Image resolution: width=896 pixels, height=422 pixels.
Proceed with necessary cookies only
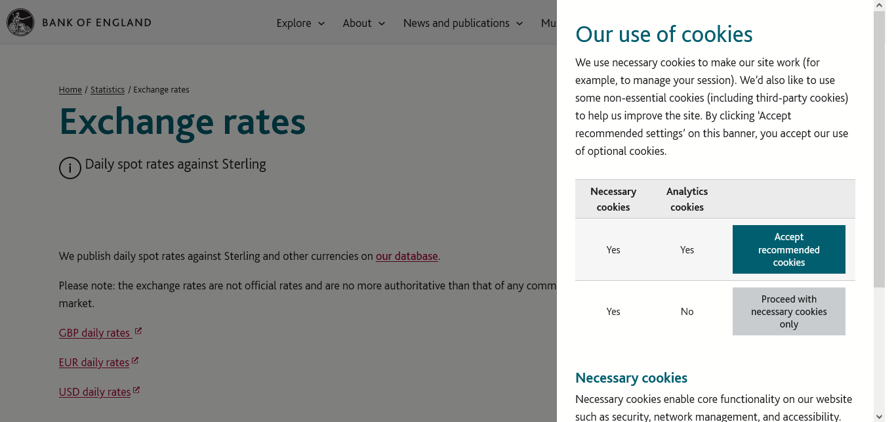[788, 312]
